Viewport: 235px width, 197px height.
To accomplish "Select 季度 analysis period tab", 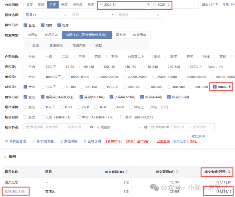I will (64, 5).
